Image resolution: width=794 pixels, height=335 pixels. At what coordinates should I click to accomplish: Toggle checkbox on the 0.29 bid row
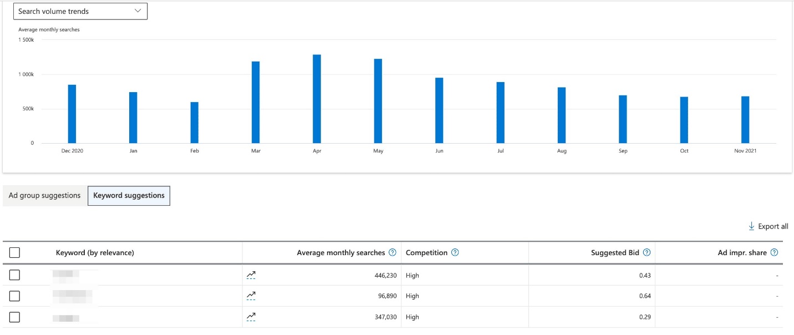[15, 317]
